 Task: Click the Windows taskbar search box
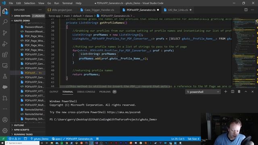point(22,143)
